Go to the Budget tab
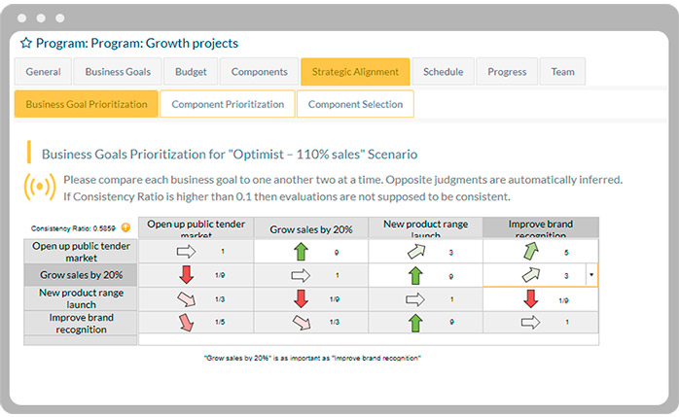Viewport: 679px width, 417px height. (191, 72)
